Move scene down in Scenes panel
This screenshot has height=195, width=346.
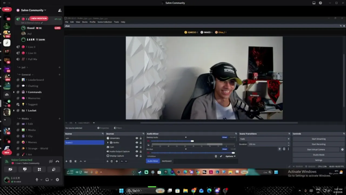[85, 161]
